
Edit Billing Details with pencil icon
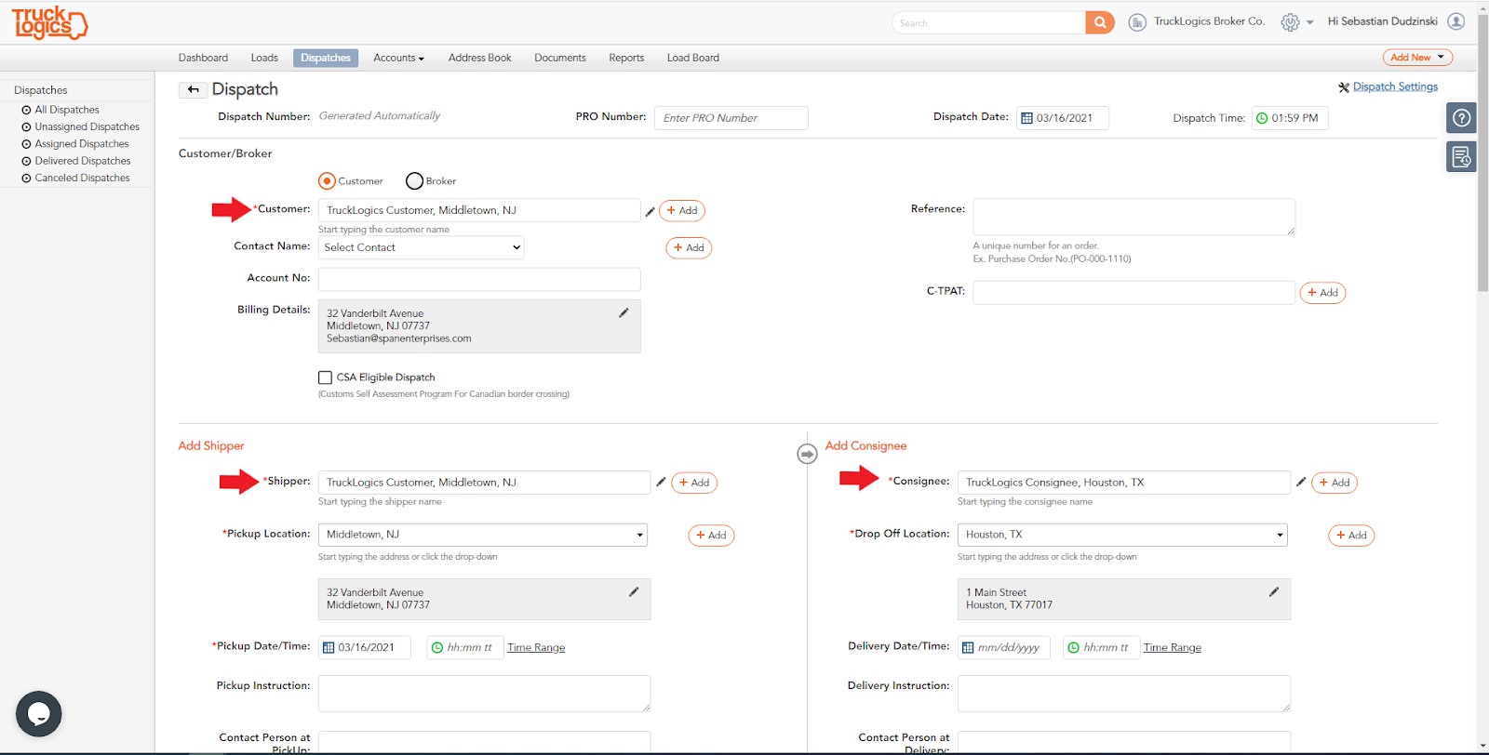click(x=624, y=313)
